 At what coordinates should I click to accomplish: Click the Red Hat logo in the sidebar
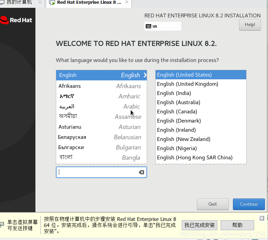[x=16, y=20]
